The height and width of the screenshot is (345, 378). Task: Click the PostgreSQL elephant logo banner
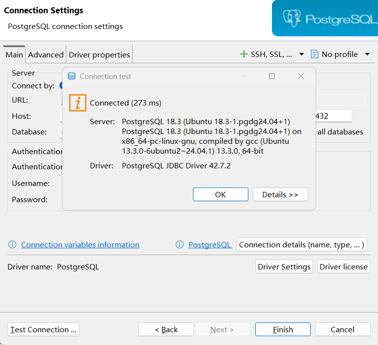(324, 18)
